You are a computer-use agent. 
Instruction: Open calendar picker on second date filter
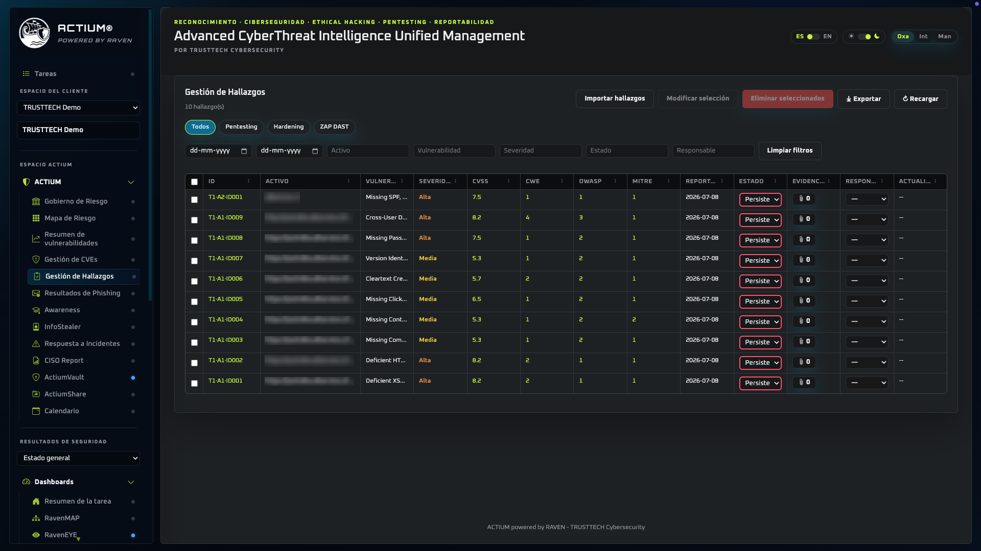[315, 151]
